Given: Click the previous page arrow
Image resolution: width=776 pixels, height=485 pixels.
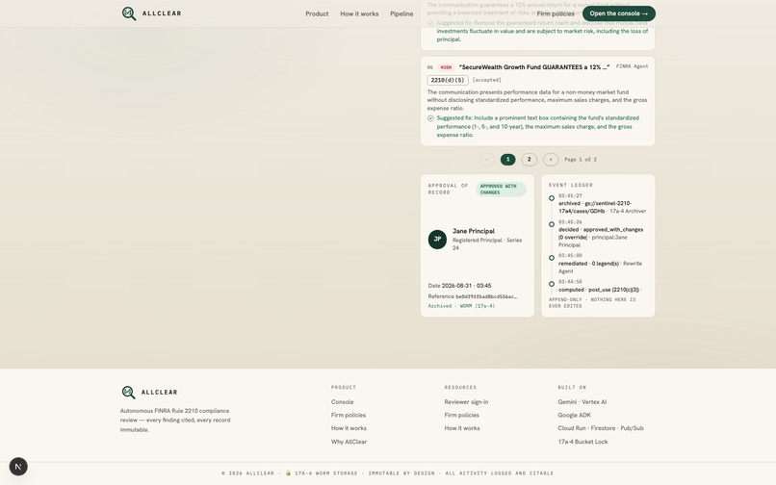Looking at the screenshot, I should [487, 160].
